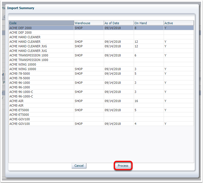Select ACME WING 10000 code in SHOP row
This screenshot has height=183, width=203.
tap(41, 69)
